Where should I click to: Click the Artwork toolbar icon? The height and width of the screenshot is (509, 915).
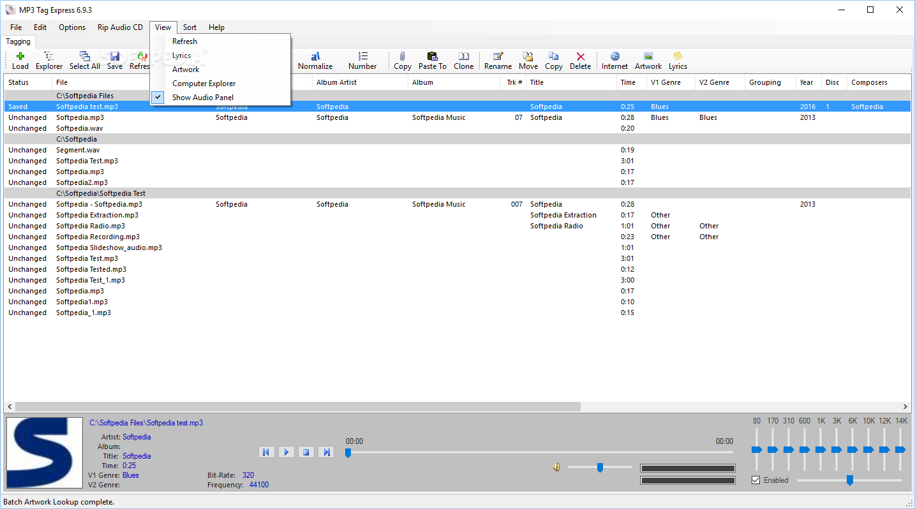click(648, 57)
